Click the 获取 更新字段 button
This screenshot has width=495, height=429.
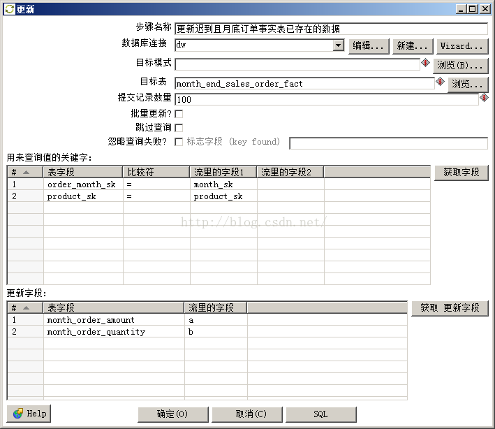tap(450, 308)
